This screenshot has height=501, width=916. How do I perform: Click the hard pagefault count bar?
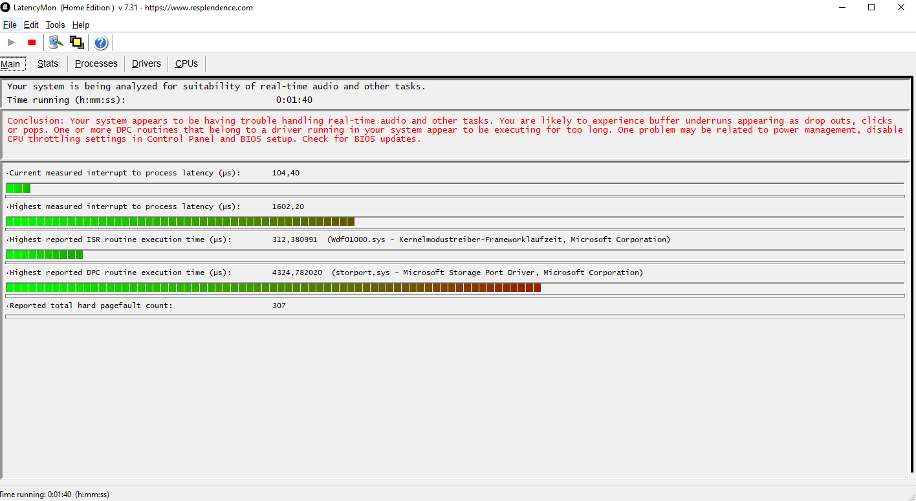click(x=455, y=317)
